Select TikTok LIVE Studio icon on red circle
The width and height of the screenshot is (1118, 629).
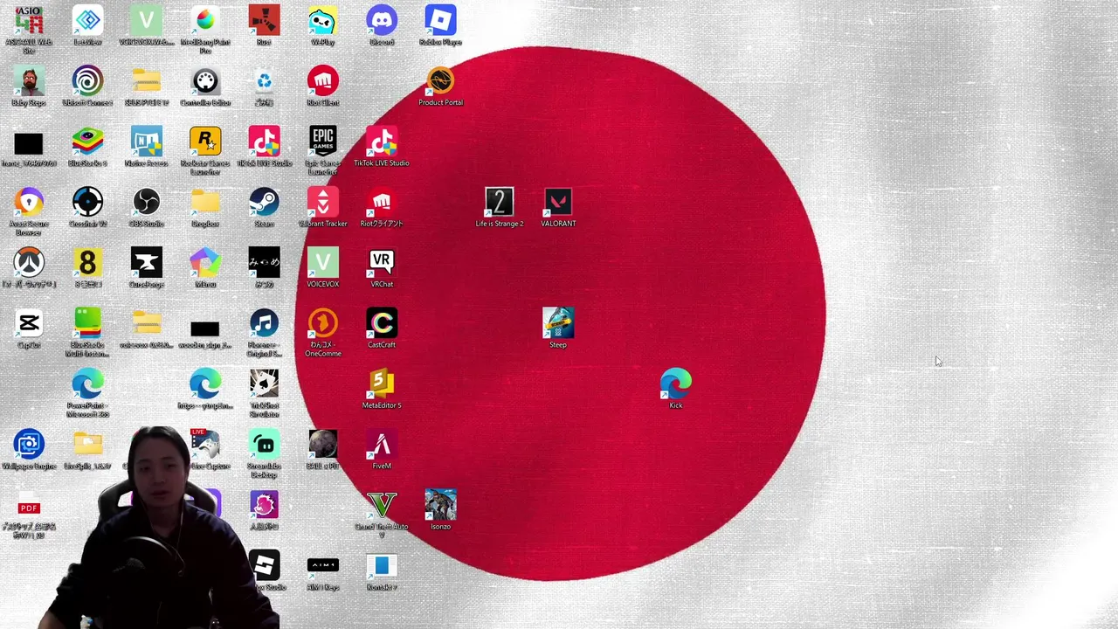(382, 142)
